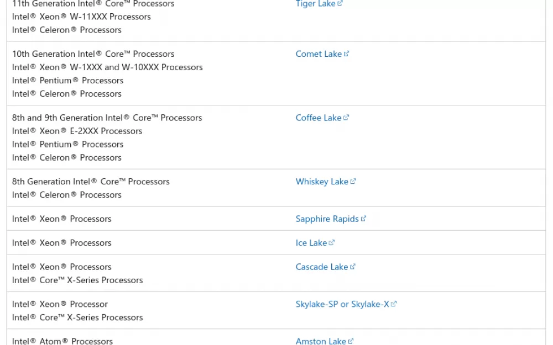Click the Intel Xeon E-2XXX Processors text
This screenshot has height=345, width=553.
(x=77, y=131)
